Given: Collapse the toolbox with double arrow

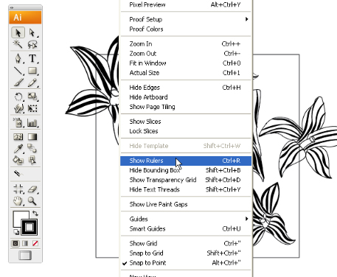Looking at the screenshot, I should (12, 7).
